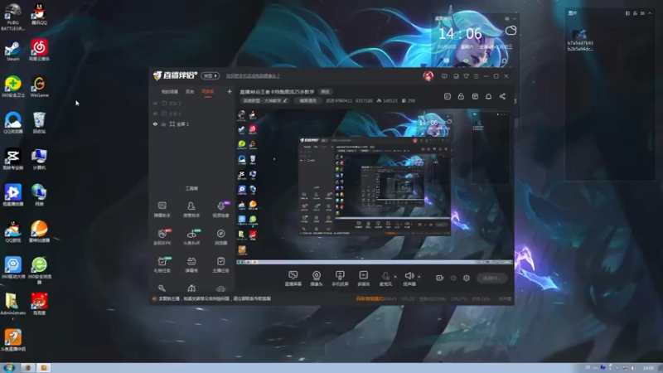The width and height of the screenshot is (663, 373).
Task: Open the hamburger menu in title bar
Action: pos(476,76)
